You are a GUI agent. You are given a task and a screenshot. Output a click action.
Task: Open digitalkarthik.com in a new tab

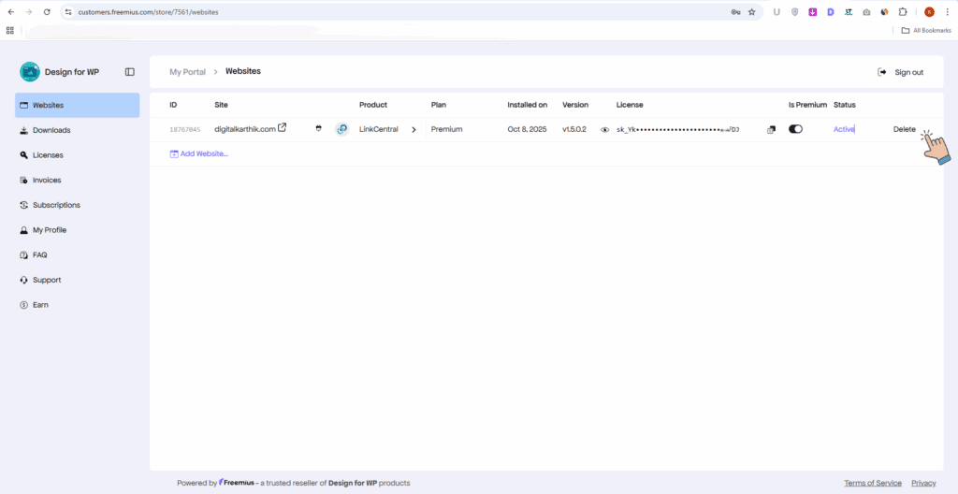pyautogui.click(x=283, y=128)
